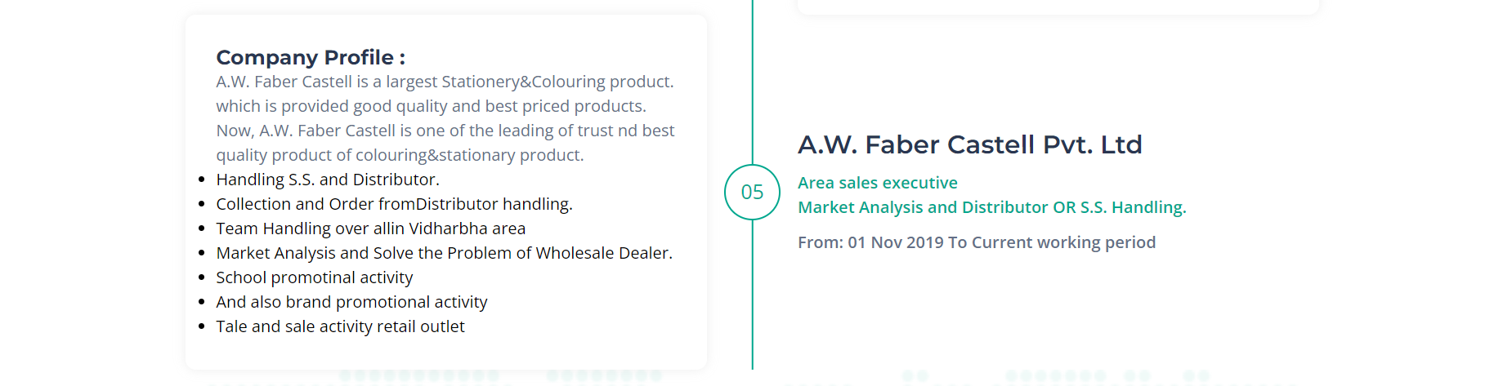The width and height of the screenshot is (1512, 386).
Task: Click the School promotinal activity item
Action: tap(314, 277)
